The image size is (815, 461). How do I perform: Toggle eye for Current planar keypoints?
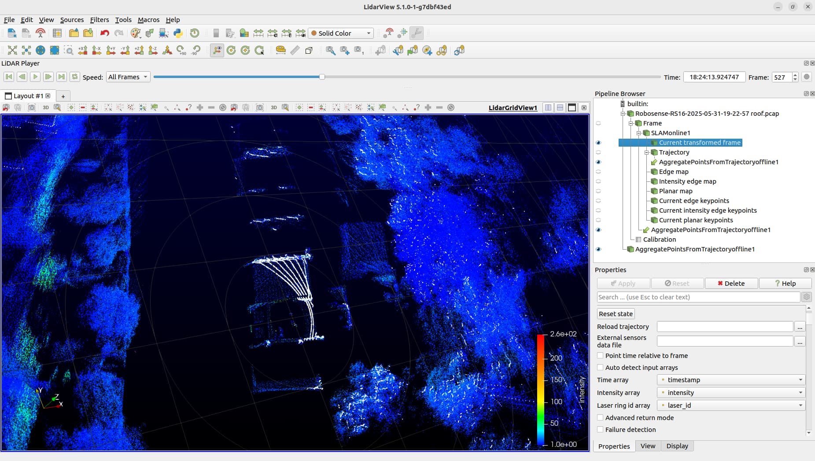(x=598, y=220)
